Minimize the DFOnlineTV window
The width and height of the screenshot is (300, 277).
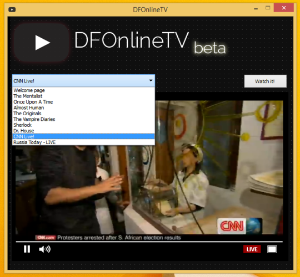256,8
